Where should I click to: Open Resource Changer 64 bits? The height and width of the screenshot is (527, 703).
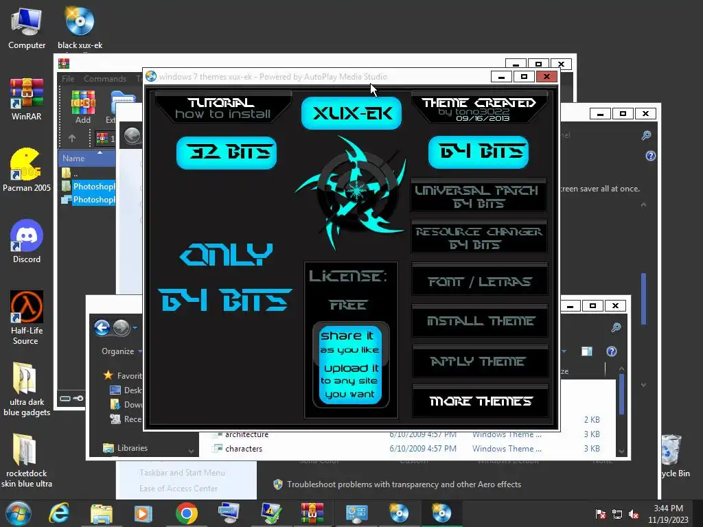[x=479, y=237]
